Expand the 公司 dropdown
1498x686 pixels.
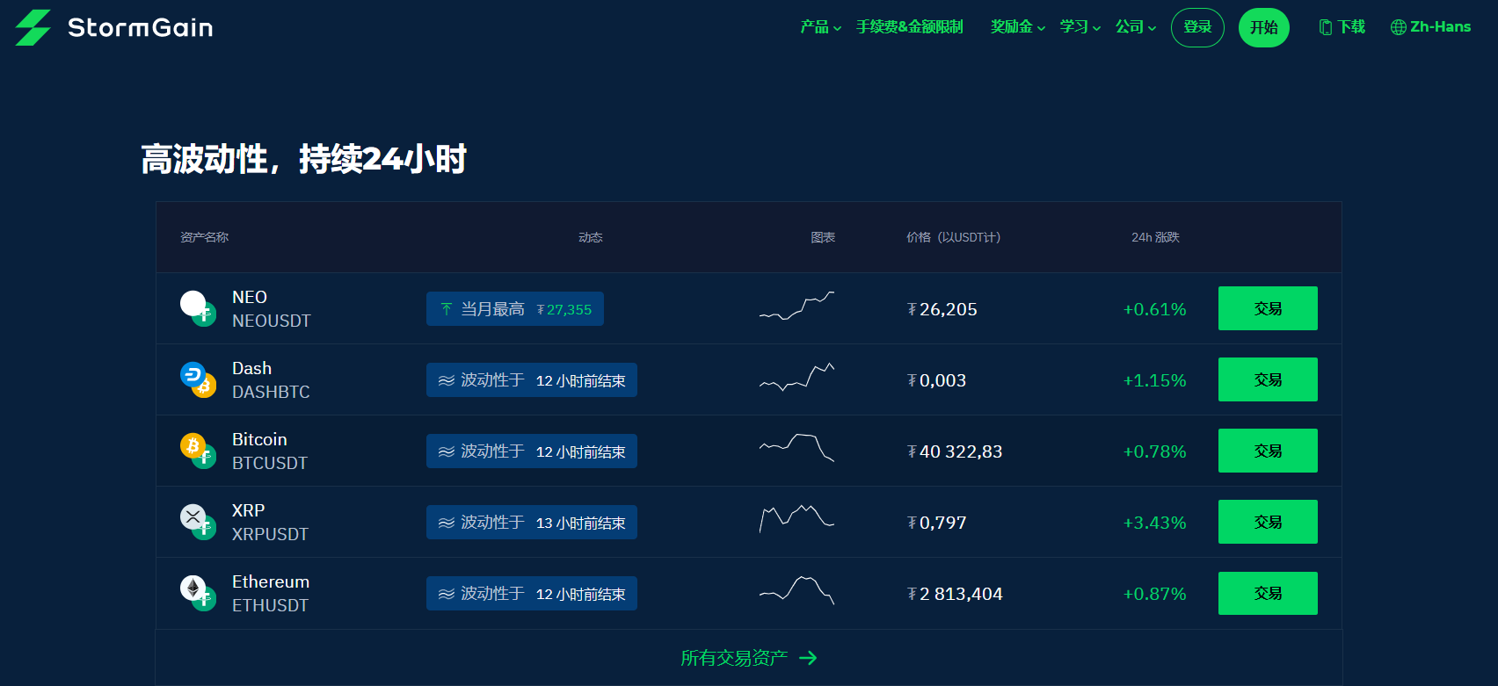pyautogui.click(x=1136, y=27)
